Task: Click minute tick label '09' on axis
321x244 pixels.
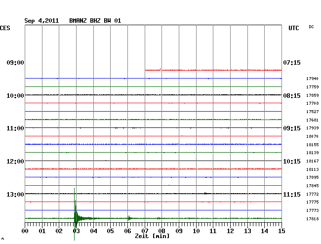Action: pos(179,231)
